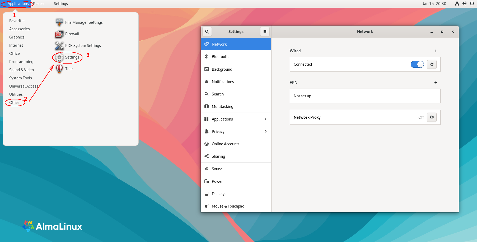
Task: Add a new VPN connection
Action: (436, 83)
